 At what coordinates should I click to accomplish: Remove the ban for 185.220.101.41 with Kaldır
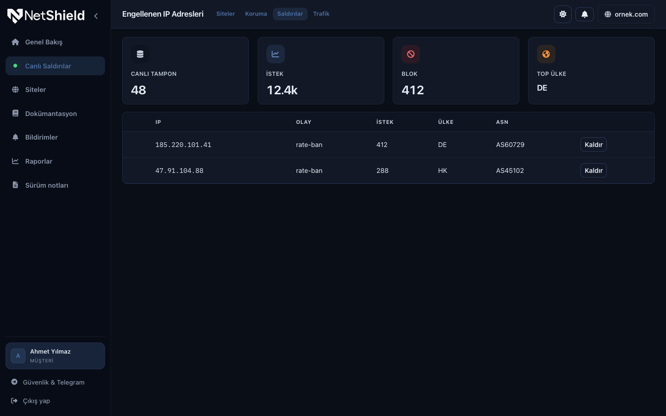coord(593,145)
